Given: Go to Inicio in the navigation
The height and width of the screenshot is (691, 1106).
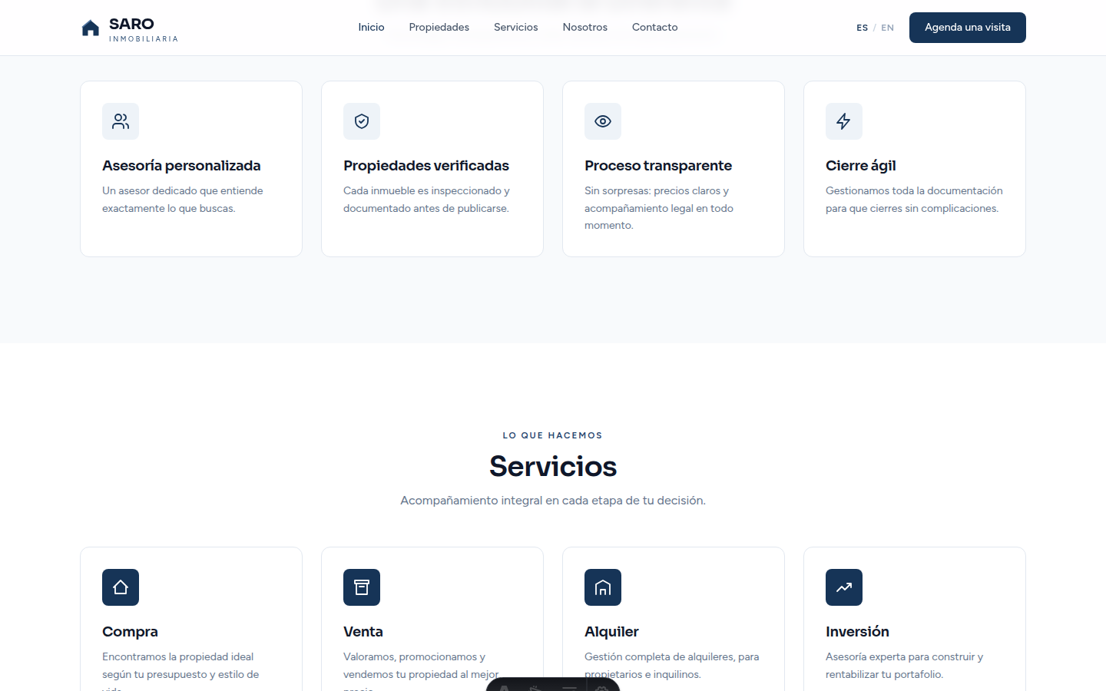Looking at the screenshot, I should (371, 27).
